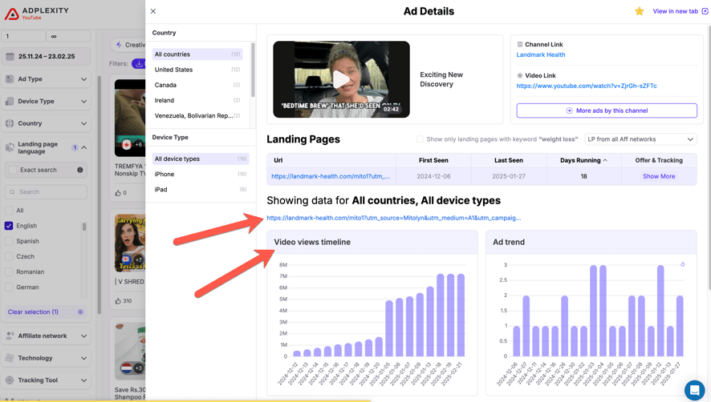Click the download filter button icon

tap(139, 64)
